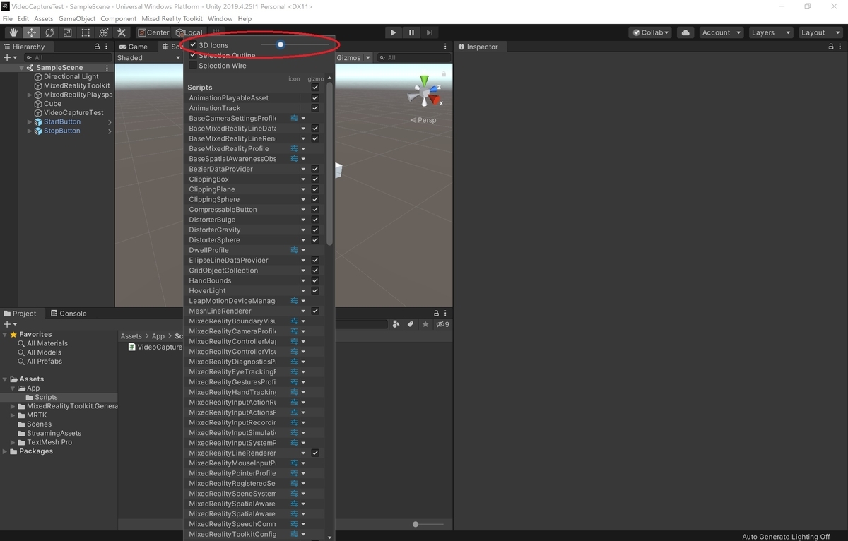
Task: Open the Collab dropdown
Action: [x=649, y=32]
